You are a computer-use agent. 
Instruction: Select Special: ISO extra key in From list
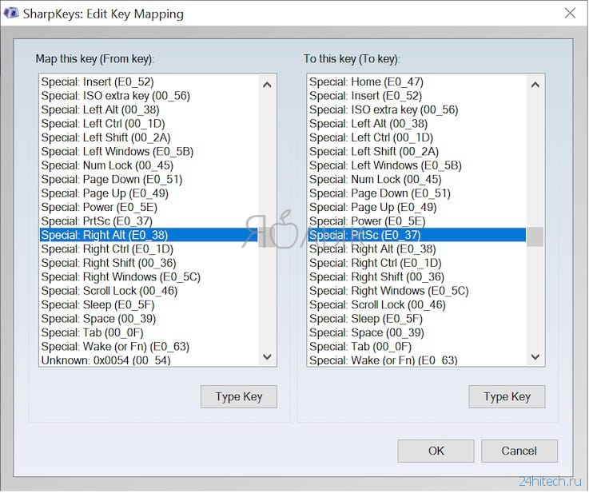149,96
